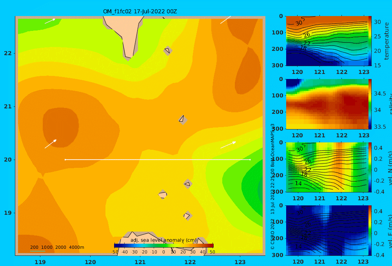The width and height of the screenshot is (392, 266).
Task: Click the island marker near 19N 121.95E
Action: [x=187, y=216]
